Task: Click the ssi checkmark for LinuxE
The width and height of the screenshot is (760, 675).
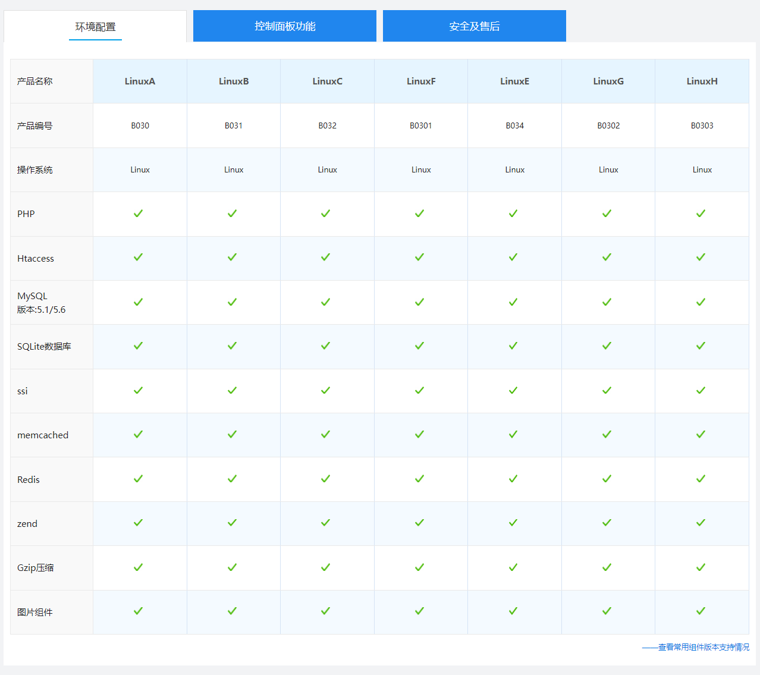Action: coord(513,391)
